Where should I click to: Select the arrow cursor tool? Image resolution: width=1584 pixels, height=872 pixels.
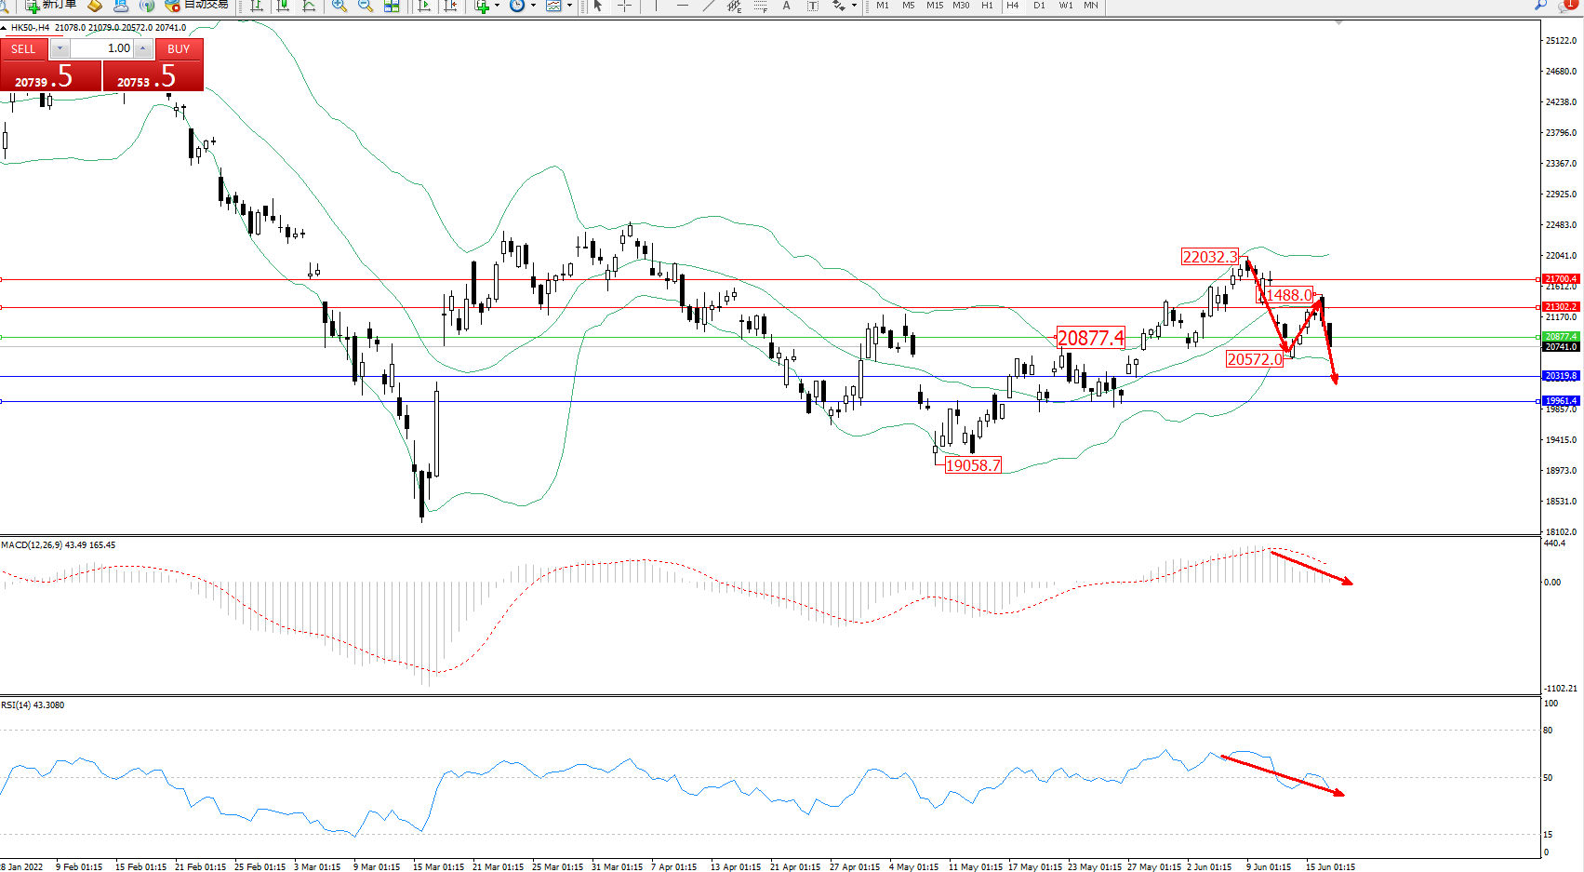click(598, 6)
